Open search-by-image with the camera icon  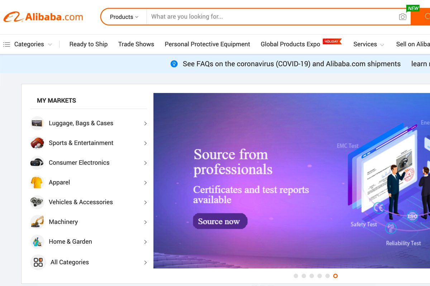click(402, 16)
